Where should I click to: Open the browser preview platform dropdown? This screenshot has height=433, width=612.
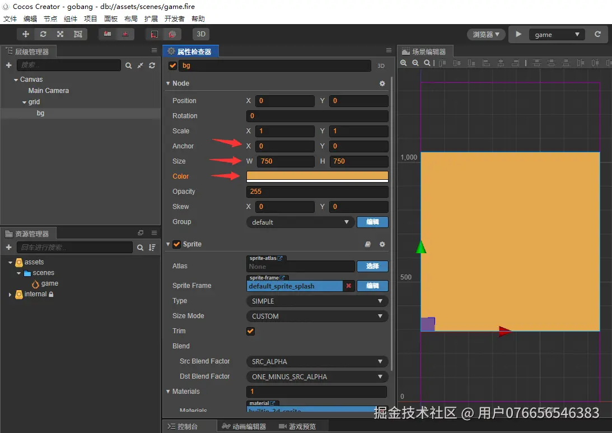(x=486, y=34)
